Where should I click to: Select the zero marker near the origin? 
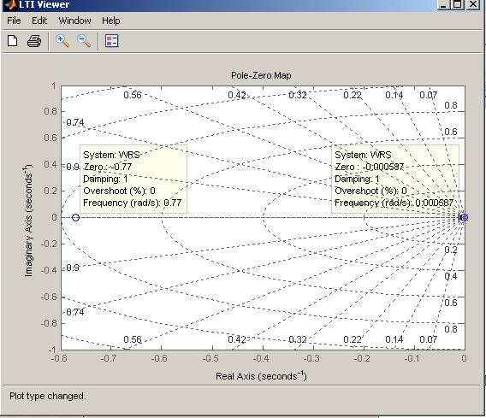[x=464, y=218]
